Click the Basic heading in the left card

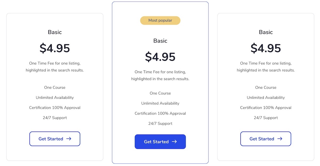pyautogui.click(x=55, y=32)
